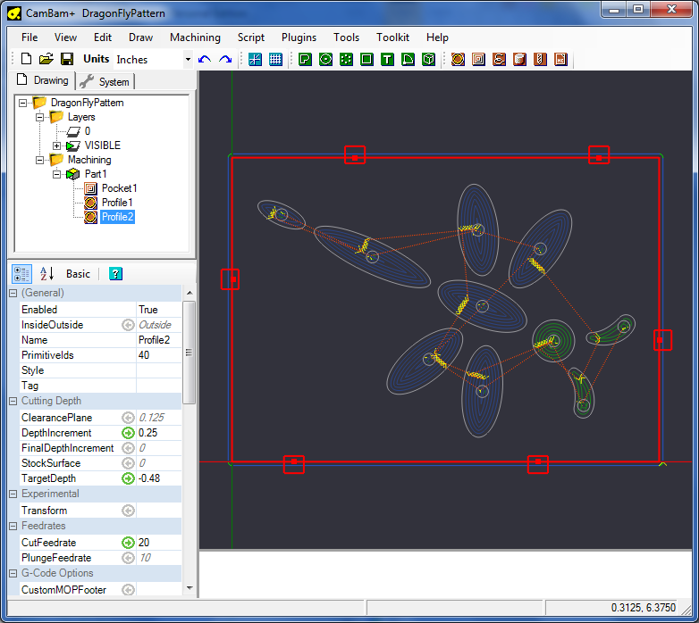Select the Point List draw tool
Screen dimensions: 699x623
[x=347, y=59]
